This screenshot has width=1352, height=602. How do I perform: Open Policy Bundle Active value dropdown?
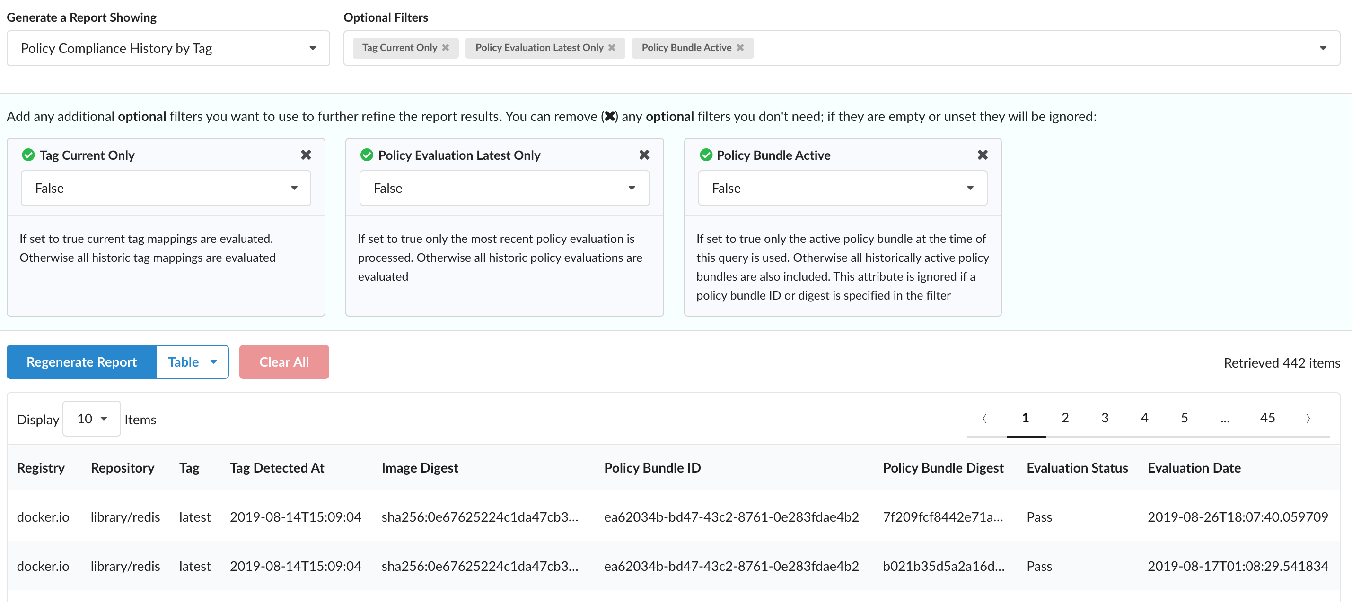coord(842,188)
